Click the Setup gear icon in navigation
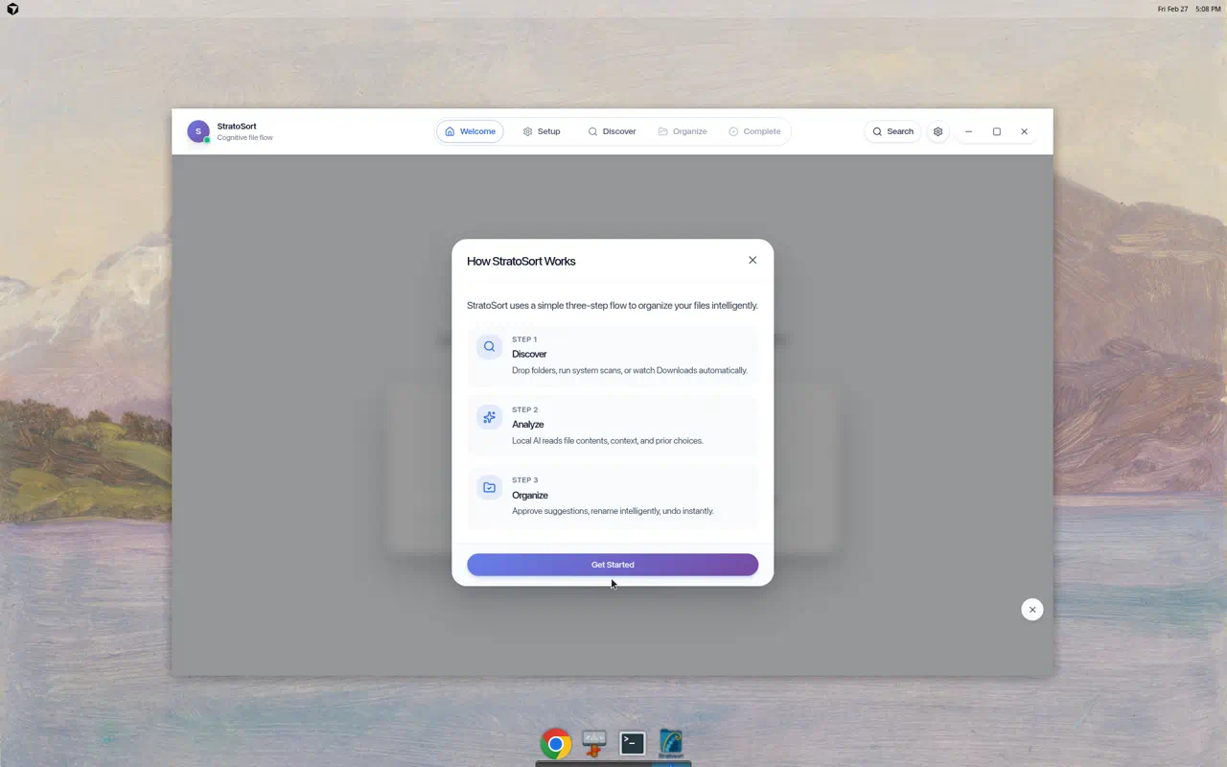 (x=527, y=131)
